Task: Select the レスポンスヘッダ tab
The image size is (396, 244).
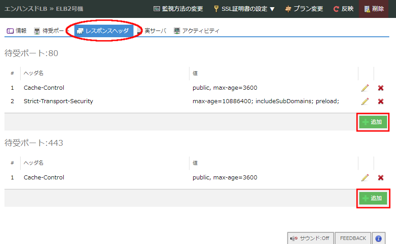Action: click(x=103, y=31)
